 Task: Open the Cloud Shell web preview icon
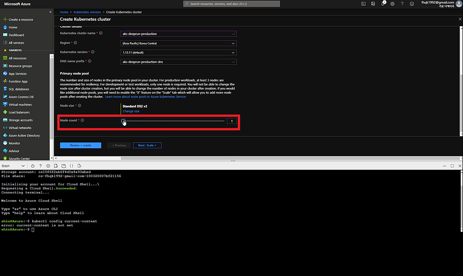click(x=79, y=166)
